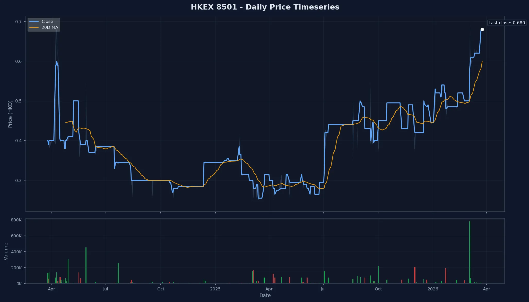Image resolution: width=529 pixels, height=302 pixels.
Task: Toggle the Close series in the legend
Action: tap(47, 21)
